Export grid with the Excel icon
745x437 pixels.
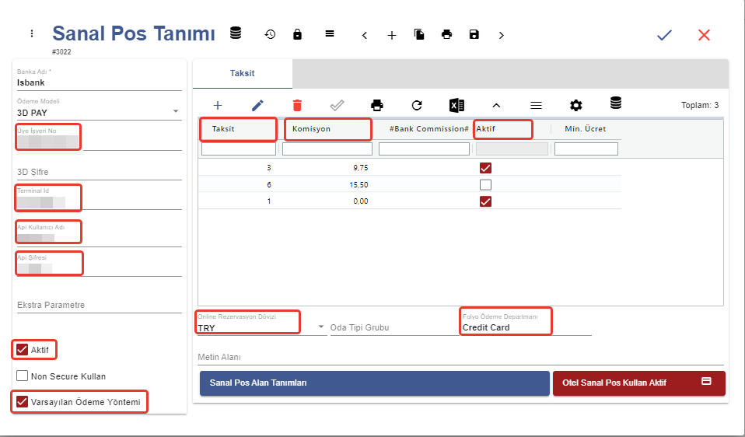(x=456, y=105)
